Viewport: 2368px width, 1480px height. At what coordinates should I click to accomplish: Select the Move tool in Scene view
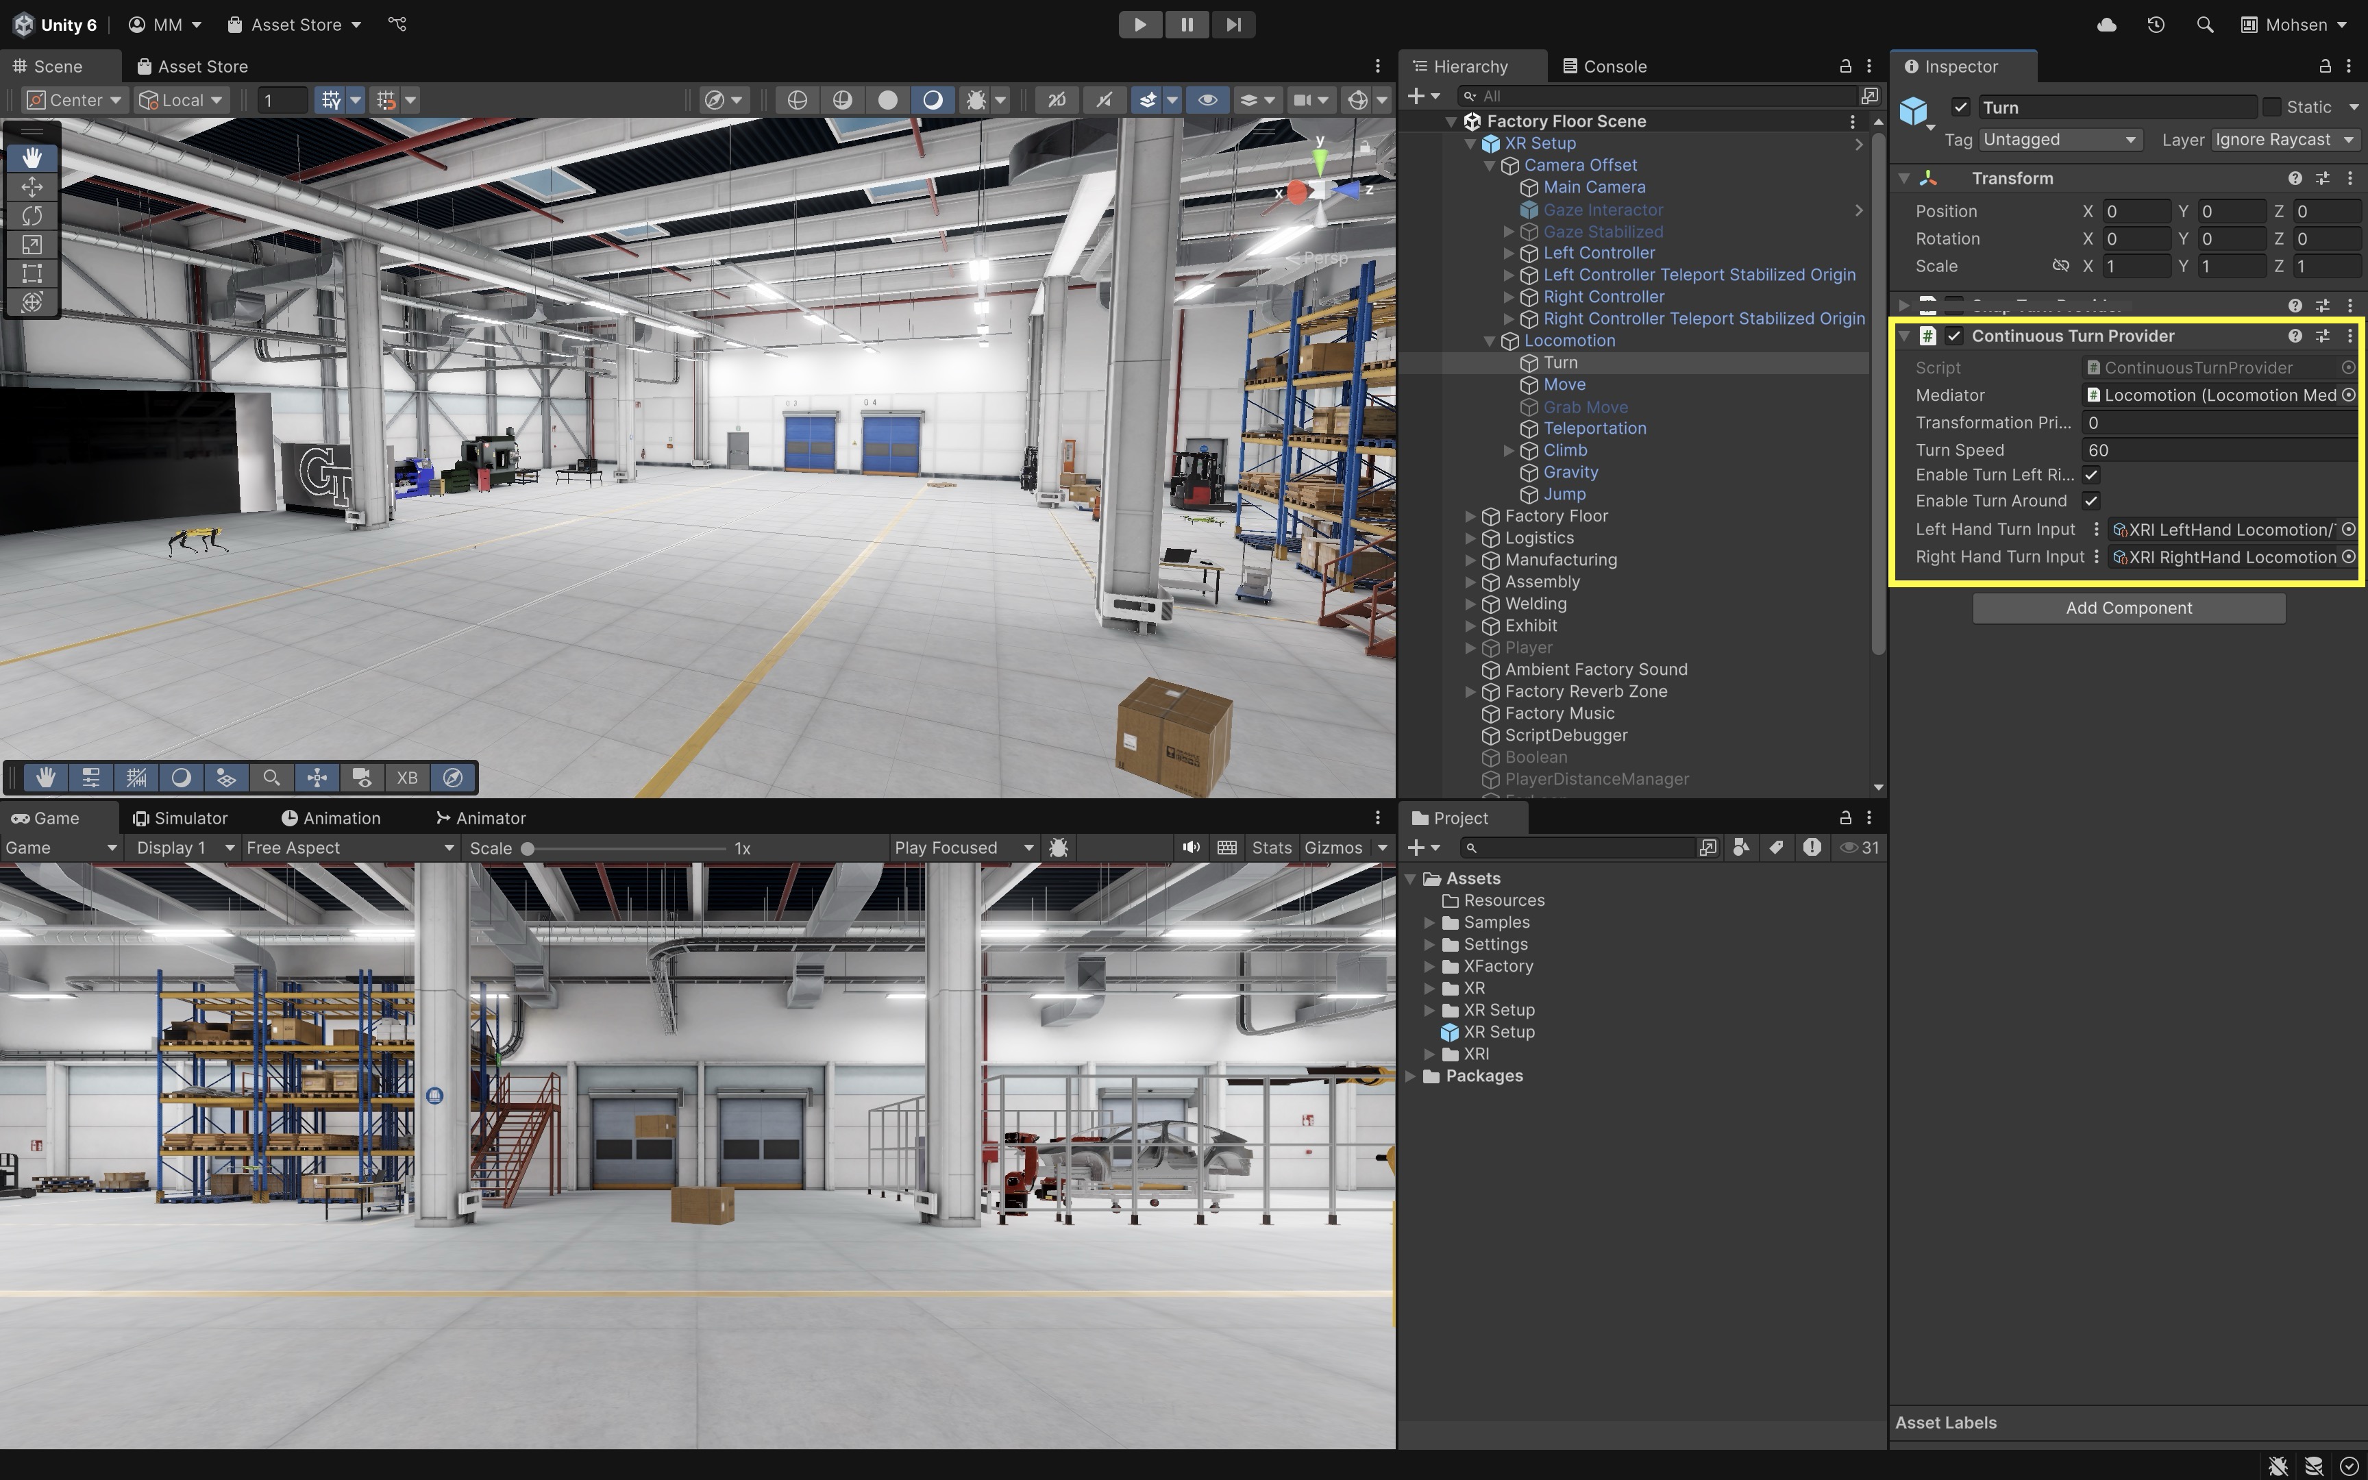(32, 186)
